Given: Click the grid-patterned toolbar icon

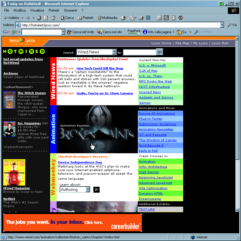Looking at the screenshot, I should coord(166,18).
